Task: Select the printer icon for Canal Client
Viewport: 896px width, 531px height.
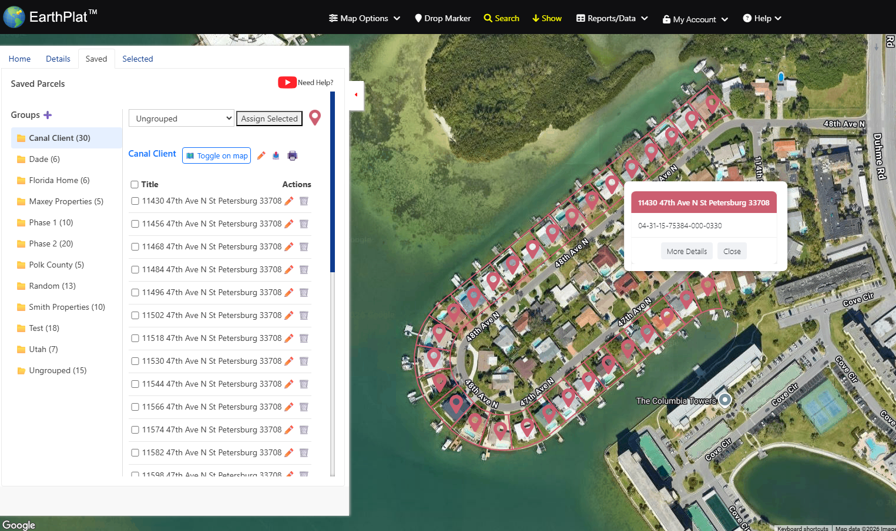Action: click(292, 155)
